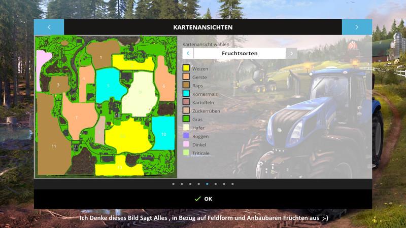Select next map view with right chevron

[291, 53]
